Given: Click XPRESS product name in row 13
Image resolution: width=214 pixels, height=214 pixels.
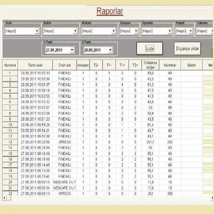Looking at the screenshot, I should click(64, 142).
